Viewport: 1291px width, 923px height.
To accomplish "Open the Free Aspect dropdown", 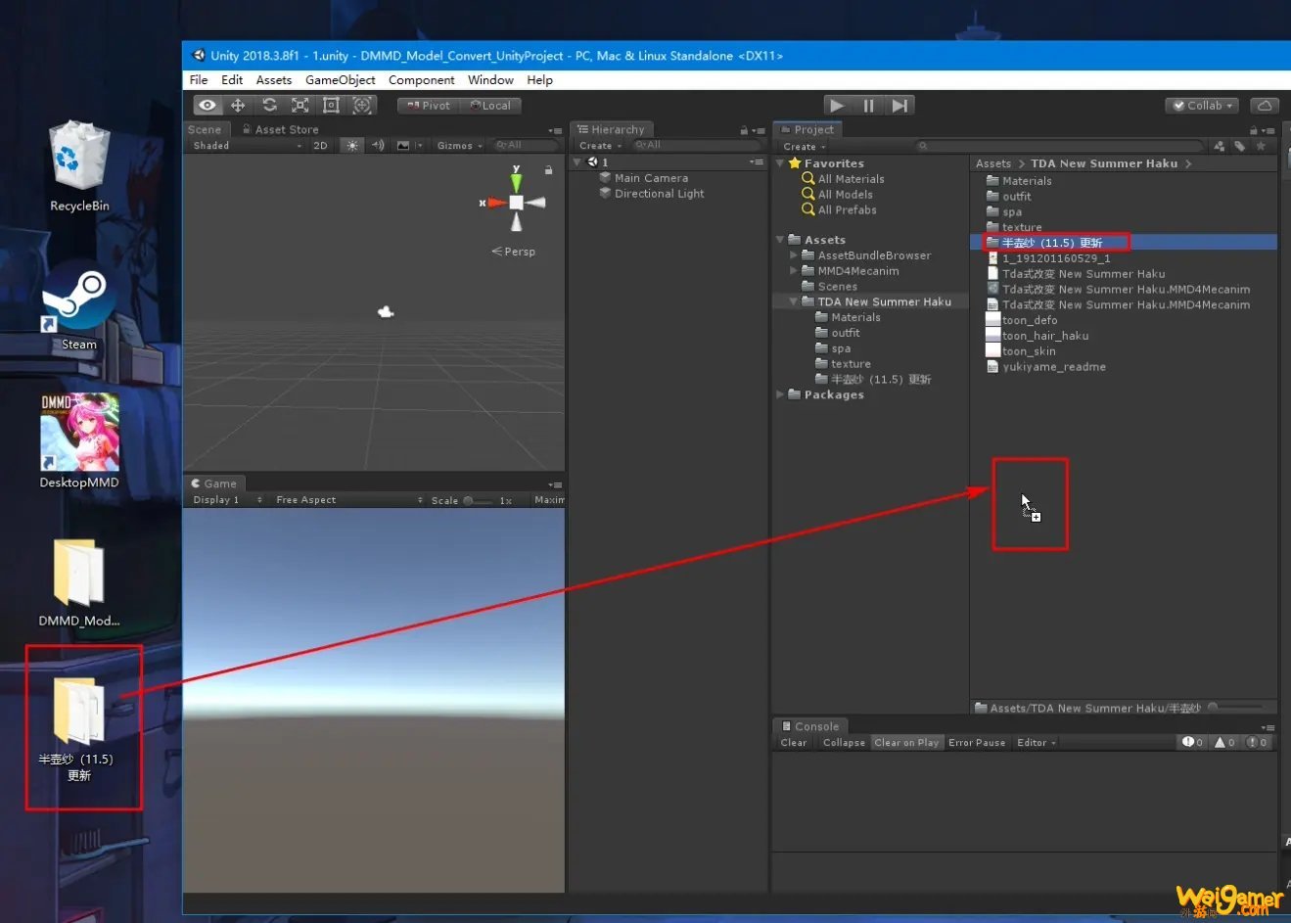I will click(349, 499).
